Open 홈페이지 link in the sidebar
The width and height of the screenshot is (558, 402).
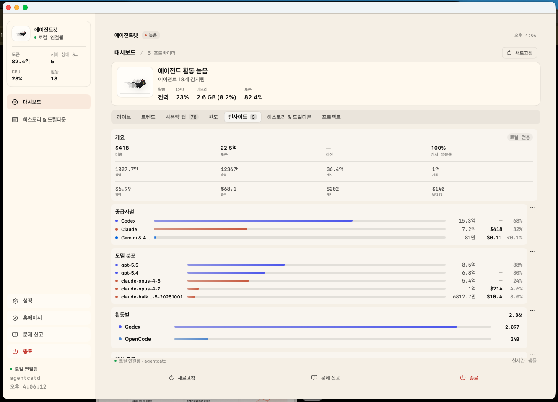[x=49, y=318]
